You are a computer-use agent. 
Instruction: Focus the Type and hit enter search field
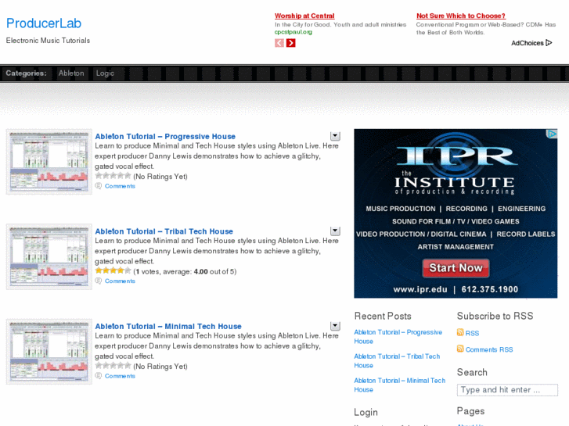pyautogui.click(x=507, y=390)
